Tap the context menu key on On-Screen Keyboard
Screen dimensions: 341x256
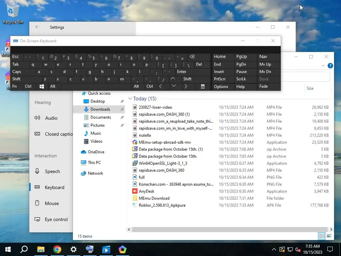[x=202, y=87]
